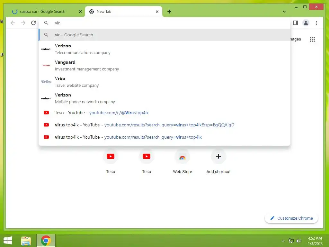Expand the tab search dropdown arrow
Screen dimensions: 329x247
click(x=284, y=12)
